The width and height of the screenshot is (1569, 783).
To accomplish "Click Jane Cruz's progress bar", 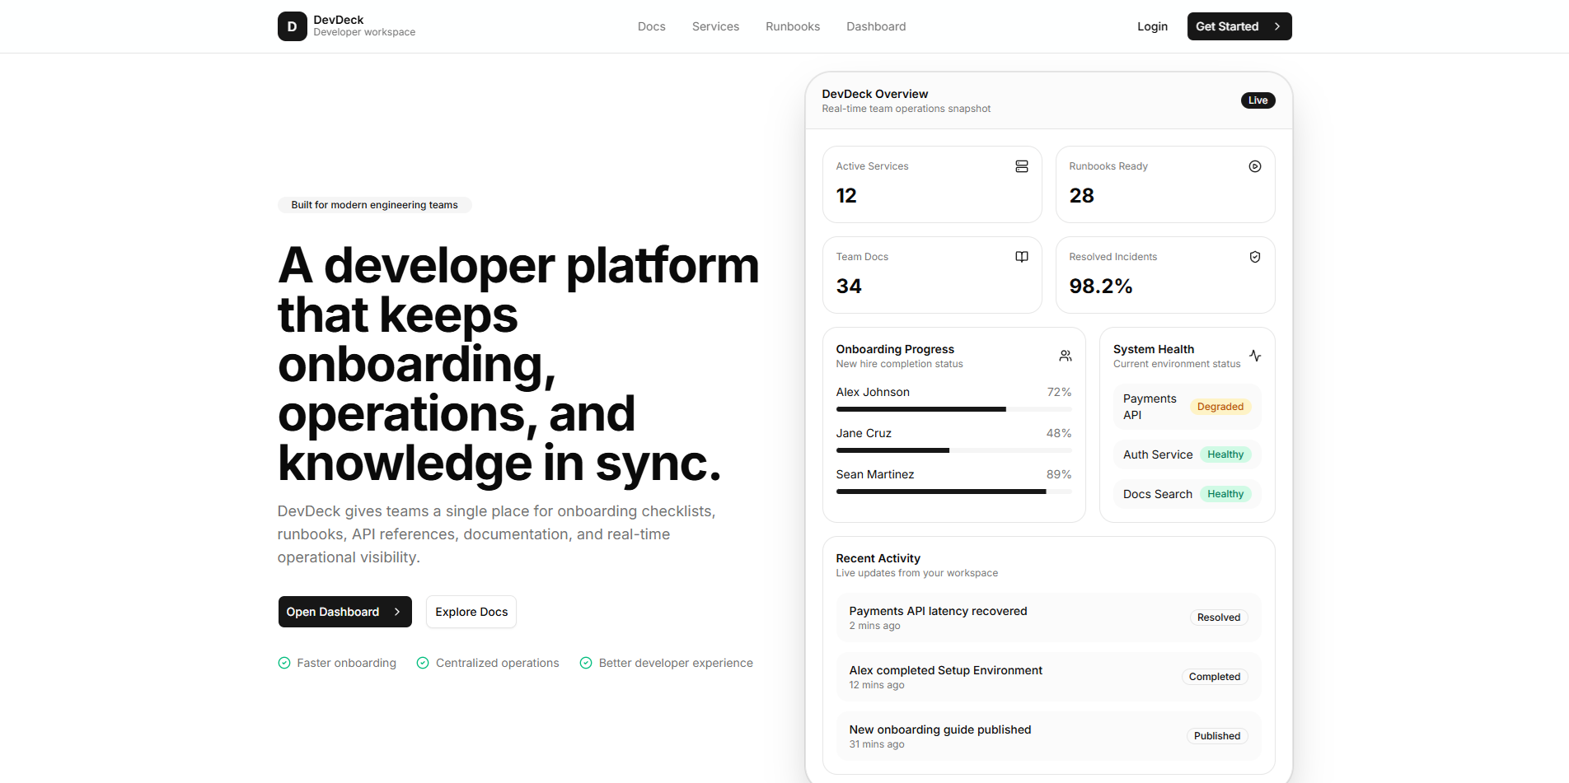I will coord(953,450).
